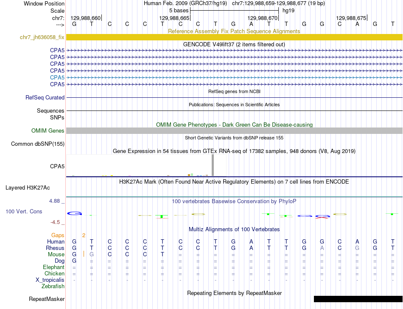Open the OMIM Gene Phenotypes track title
This screenshot has width=403, height=309.
234,125
